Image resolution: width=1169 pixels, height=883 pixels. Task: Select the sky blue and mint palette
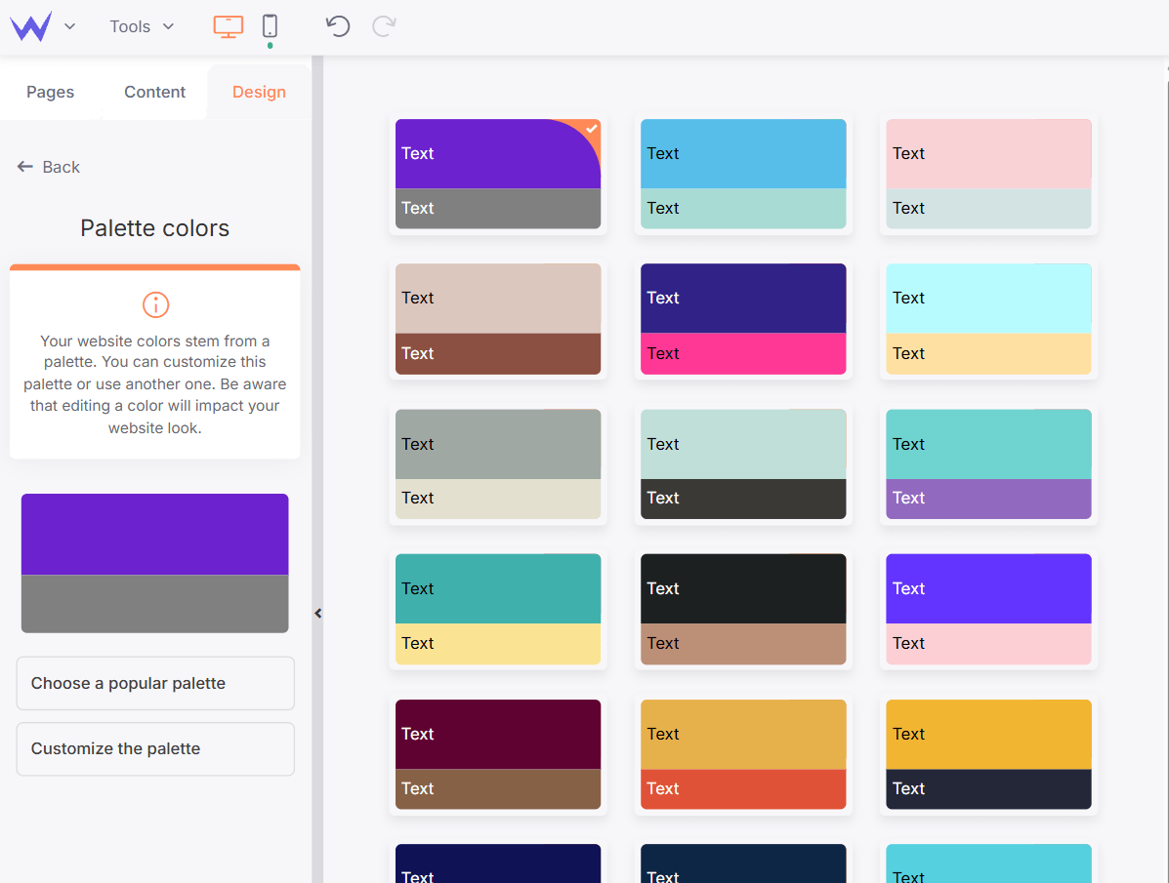(x=743, y=174)
